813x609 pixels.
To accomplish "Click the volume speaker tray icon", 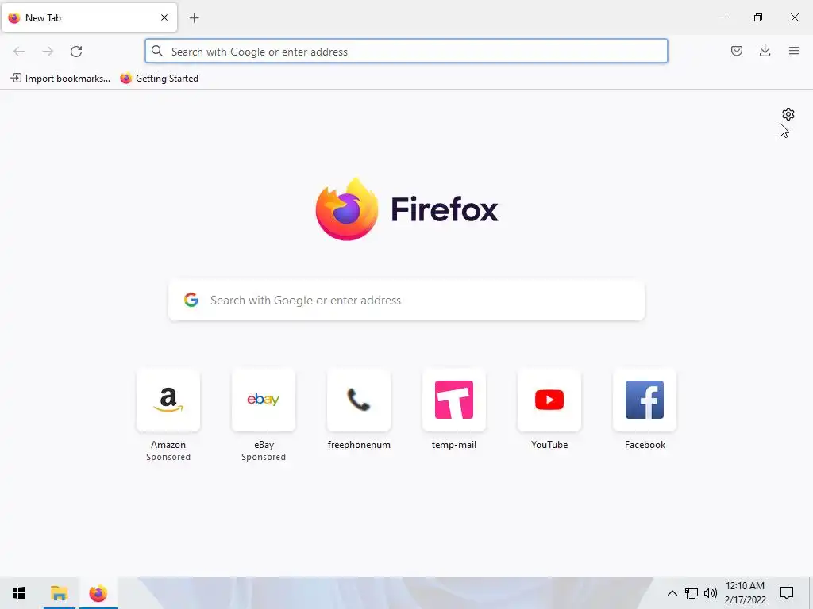I will pyautogui.click(x=711, y=593).
